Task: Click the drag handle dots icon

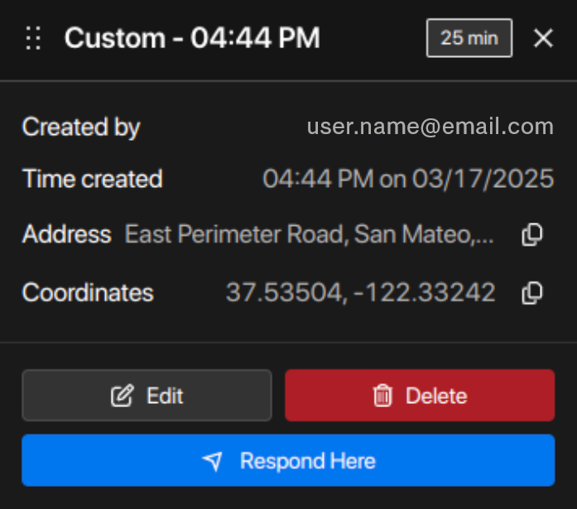Action: [x=33, y=39]
